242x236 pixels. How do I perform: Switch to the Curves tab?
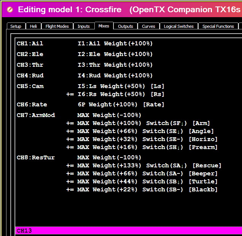coord(148,26)
